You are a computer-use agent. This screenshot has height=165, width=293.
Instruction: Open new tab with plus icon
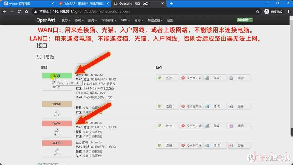(x=171, y=4)
